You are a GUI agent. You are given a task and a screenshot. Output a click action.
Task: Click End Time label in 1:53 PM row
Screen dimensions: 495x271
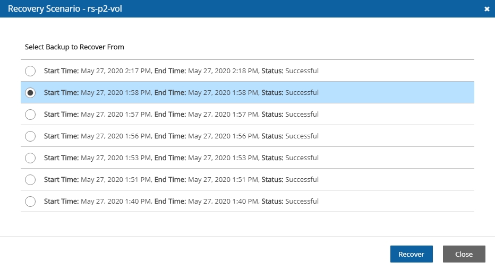(170, 158)
